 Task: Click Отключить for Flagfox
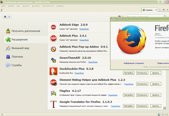pos(142,95)
